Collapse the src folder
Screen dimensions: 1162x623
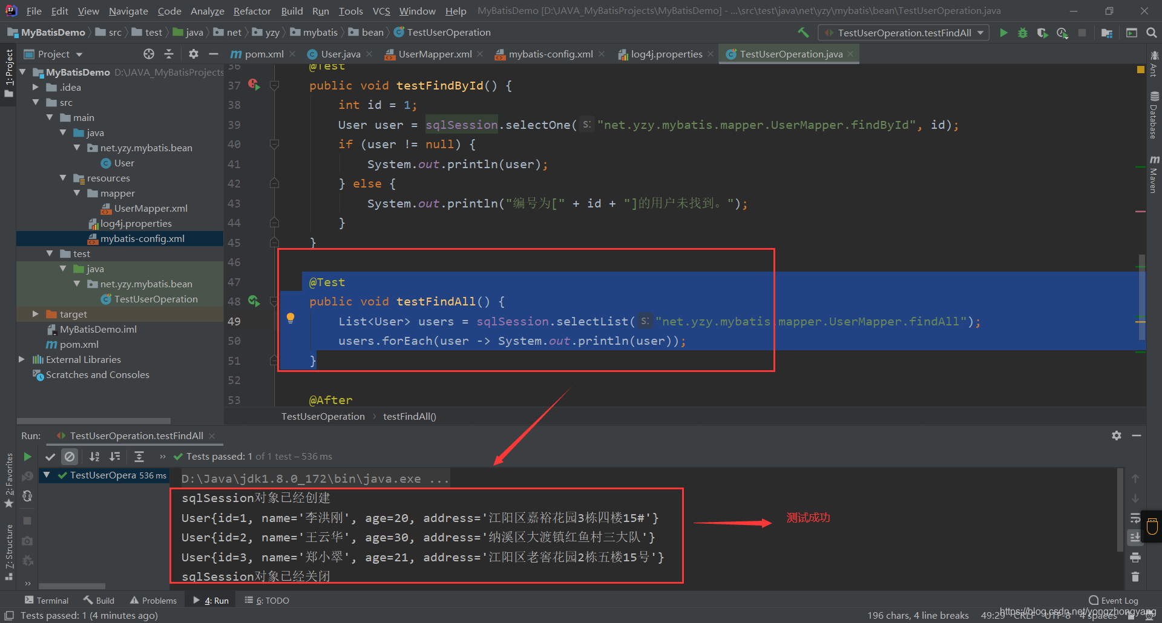[36, 102]
